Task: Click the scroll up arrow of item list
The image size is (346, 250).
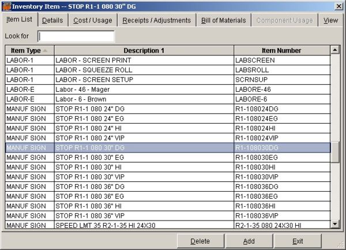Action: click(x=335, y=50)
